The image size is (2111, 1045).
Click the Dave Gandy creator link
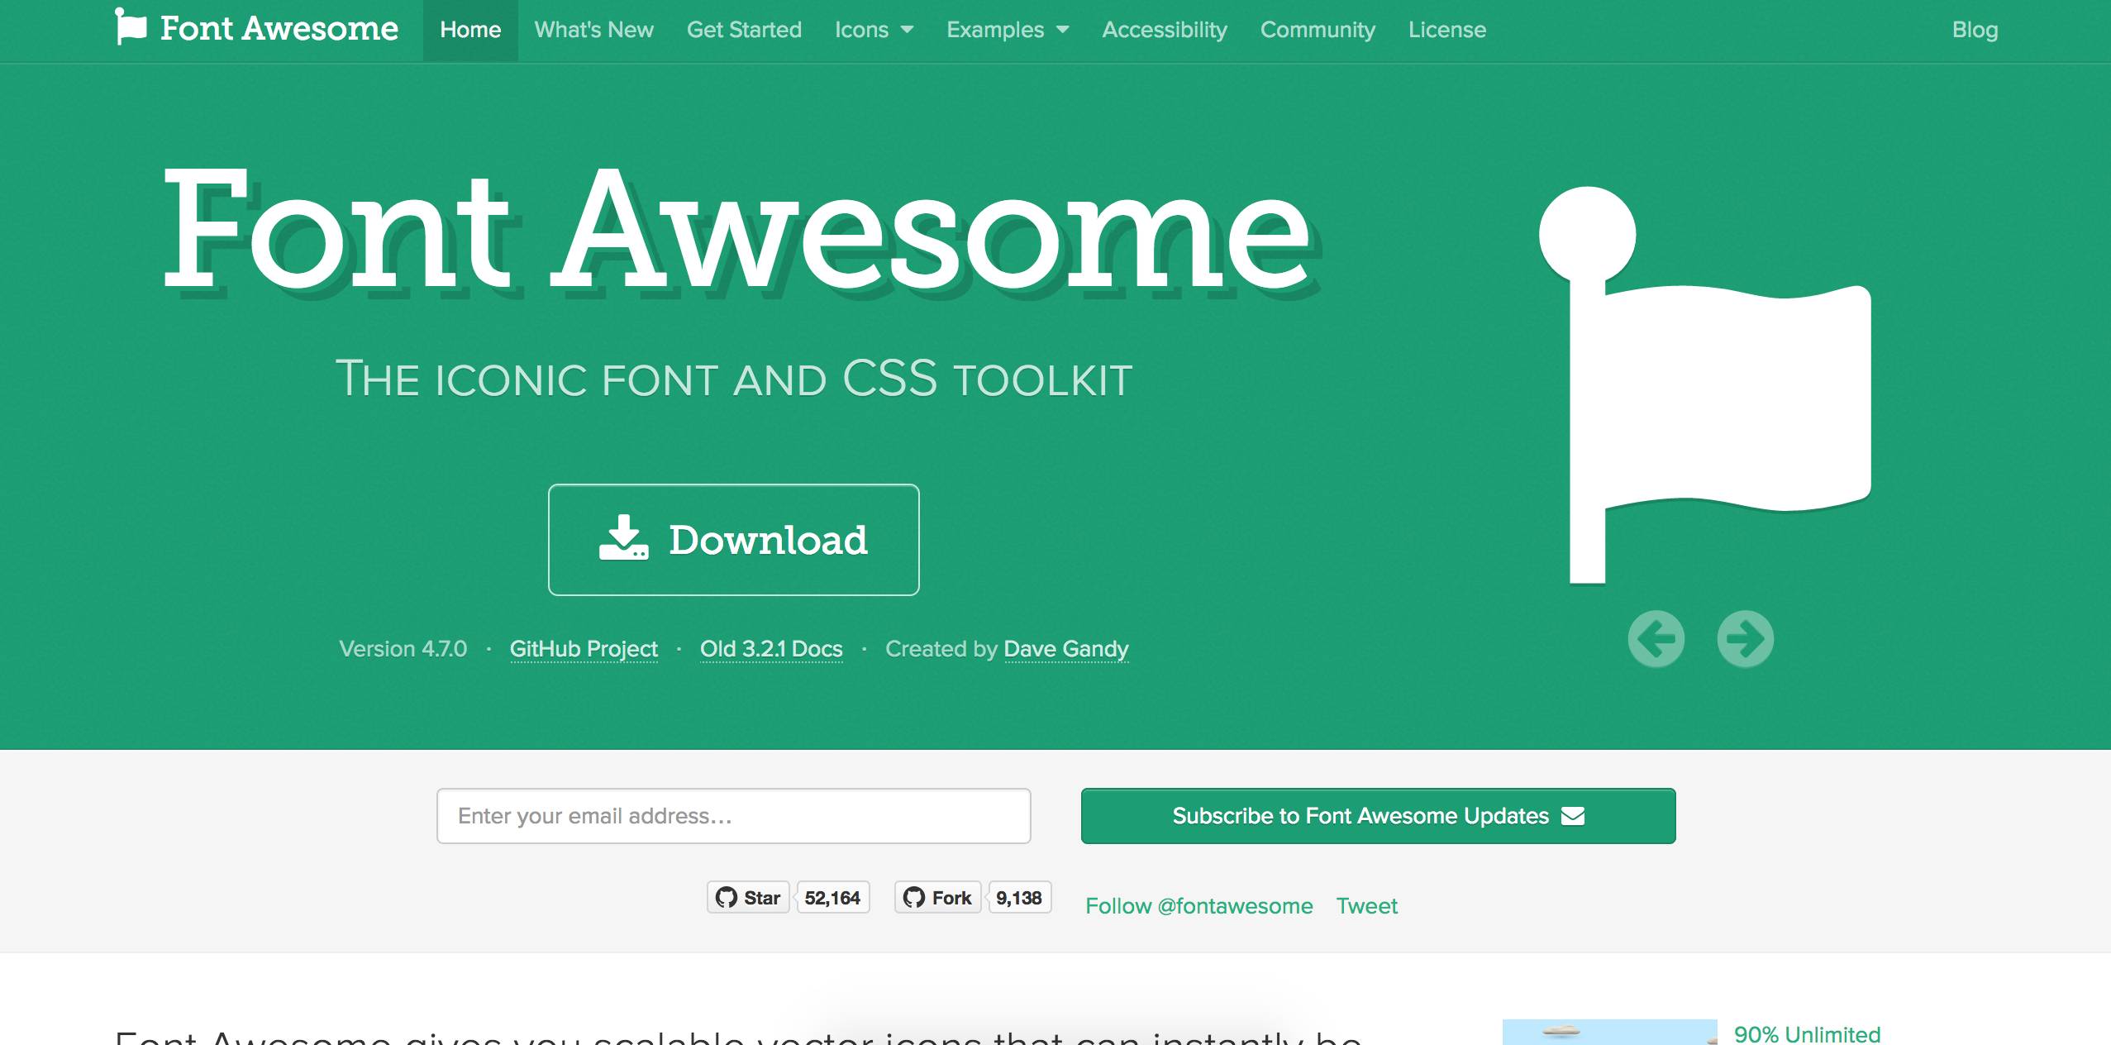[x=1065, y=649]
